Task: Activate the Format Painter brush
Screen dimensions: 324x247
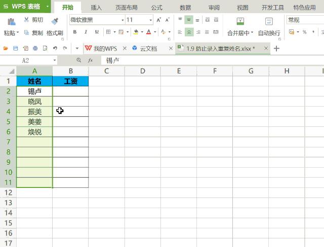Action: [x=55, y=21]
